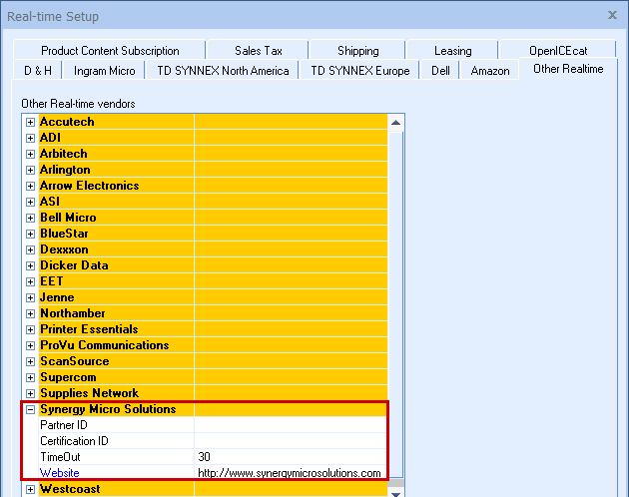
Task: Collapse the Synergy Micro Solutions node
Action: (x=30, y=409)
